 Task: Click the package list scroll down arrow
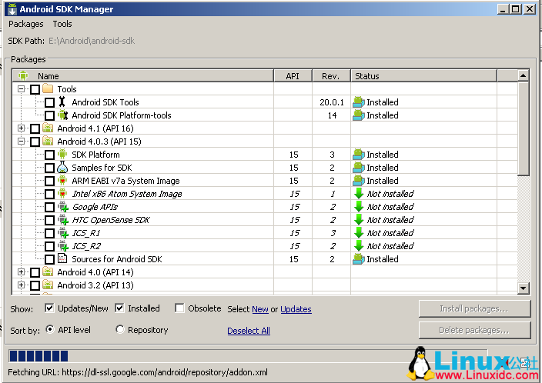524,288
